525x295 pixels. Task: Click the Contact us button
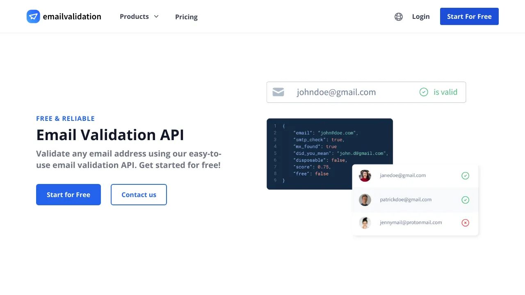tap(139, 195)
